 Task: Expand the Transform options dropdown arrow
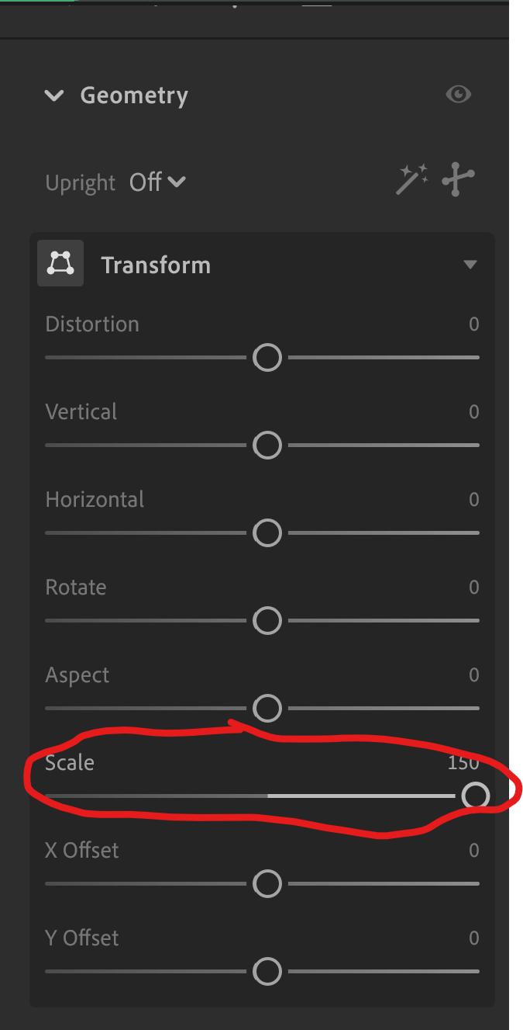[470, 264]
